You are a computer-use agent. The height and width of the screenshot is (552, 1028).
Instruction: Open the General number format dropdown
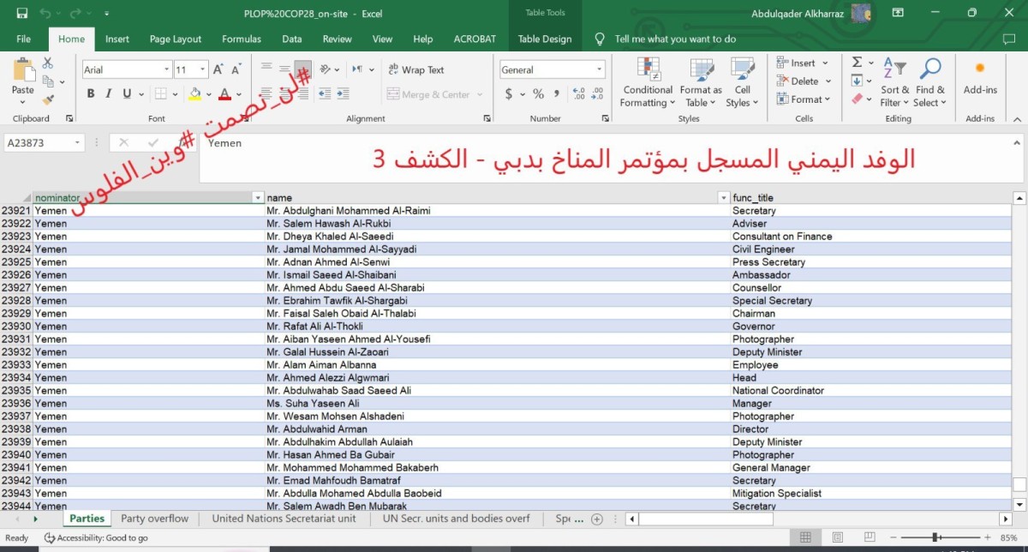point(599,69)
